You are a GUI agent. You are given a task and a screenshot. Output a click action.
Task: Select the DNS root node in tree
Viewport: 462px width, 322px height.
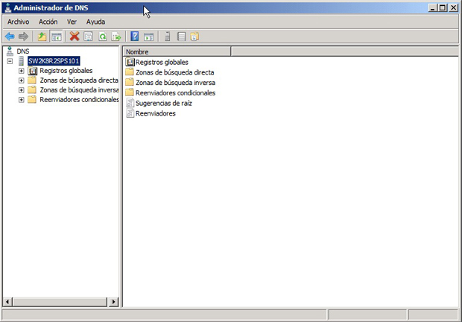(22, 51)
